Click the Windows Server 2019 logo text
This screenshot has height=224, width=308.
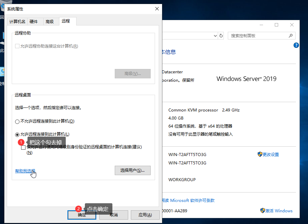246,79
